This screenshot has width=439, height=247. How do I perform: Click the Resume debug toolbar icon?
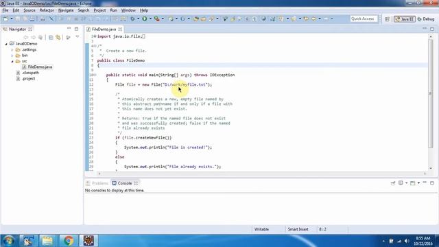(x=61, y=19)
